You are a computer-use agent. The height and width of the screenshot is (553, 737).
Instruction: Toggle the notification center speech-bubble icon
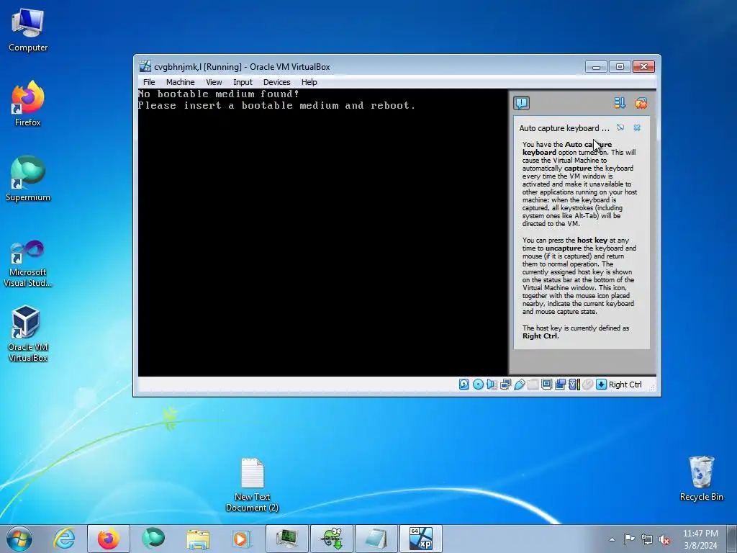[521, 103]
